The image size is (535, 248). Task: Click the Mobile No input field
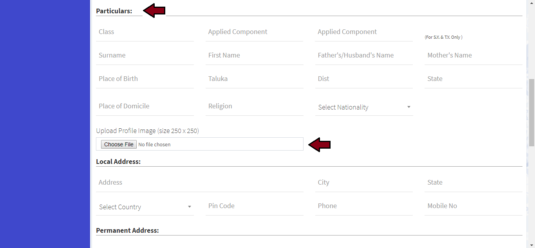click(473, 206)
